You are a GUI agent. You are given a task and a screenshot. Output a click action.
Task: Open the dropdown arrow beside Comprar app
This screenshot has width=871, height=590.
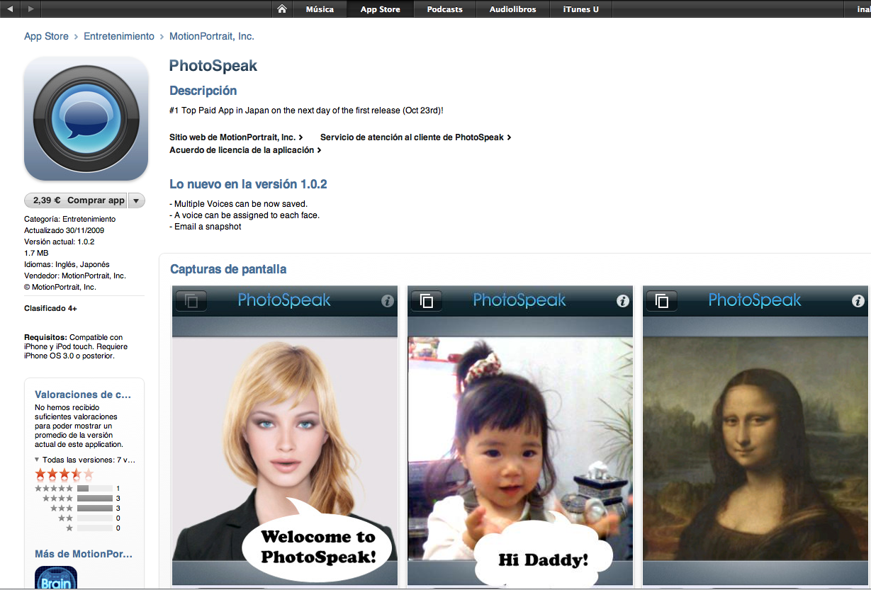click(x=136, y=200)
